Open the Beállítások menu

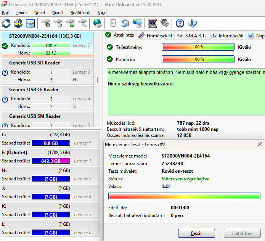pyautogui.click(x=80, y=13)
